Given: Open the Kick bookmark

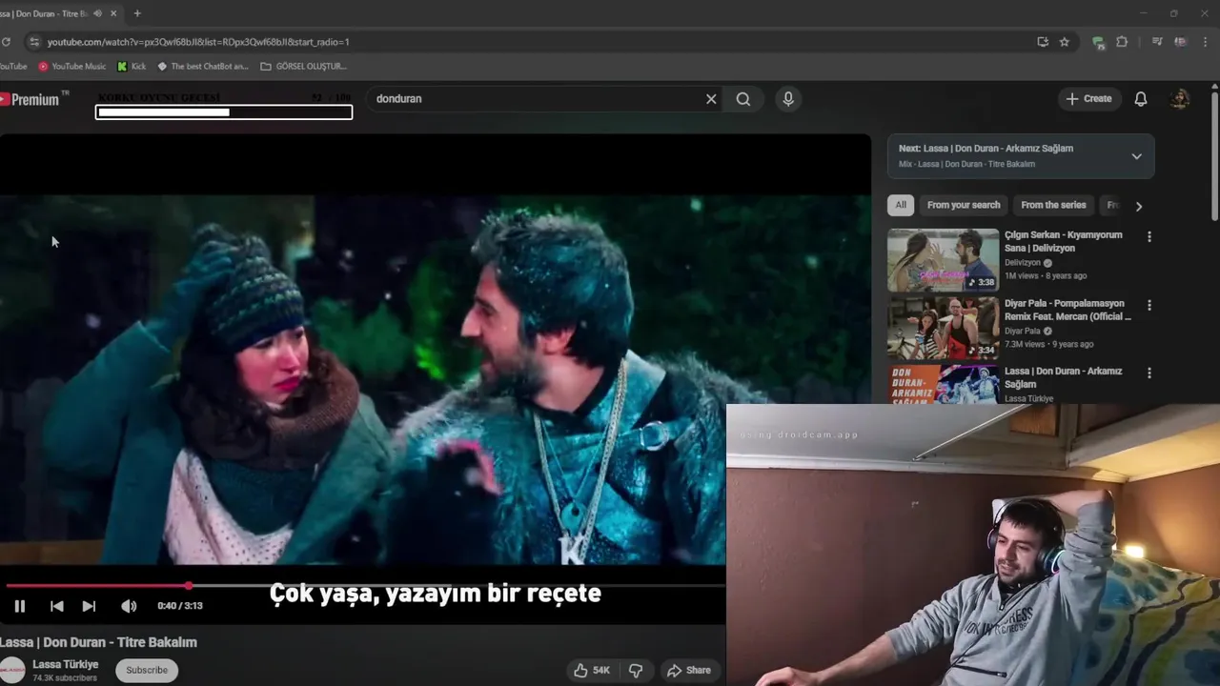Looking at the screenshot, I should [x=132, y=67].
